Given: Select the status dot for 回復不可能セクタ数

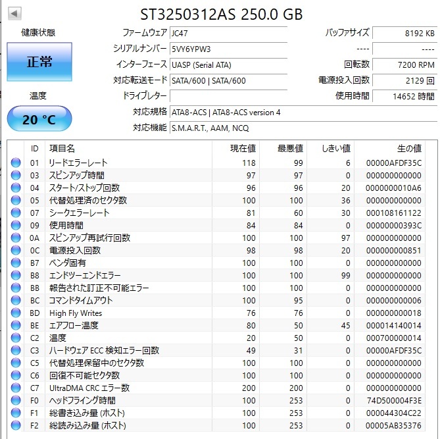Looking at the screenshot, I should (16, 375).
